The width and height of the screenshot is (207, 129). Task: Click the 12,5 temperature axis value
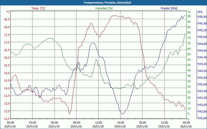[x=7, y=111]
